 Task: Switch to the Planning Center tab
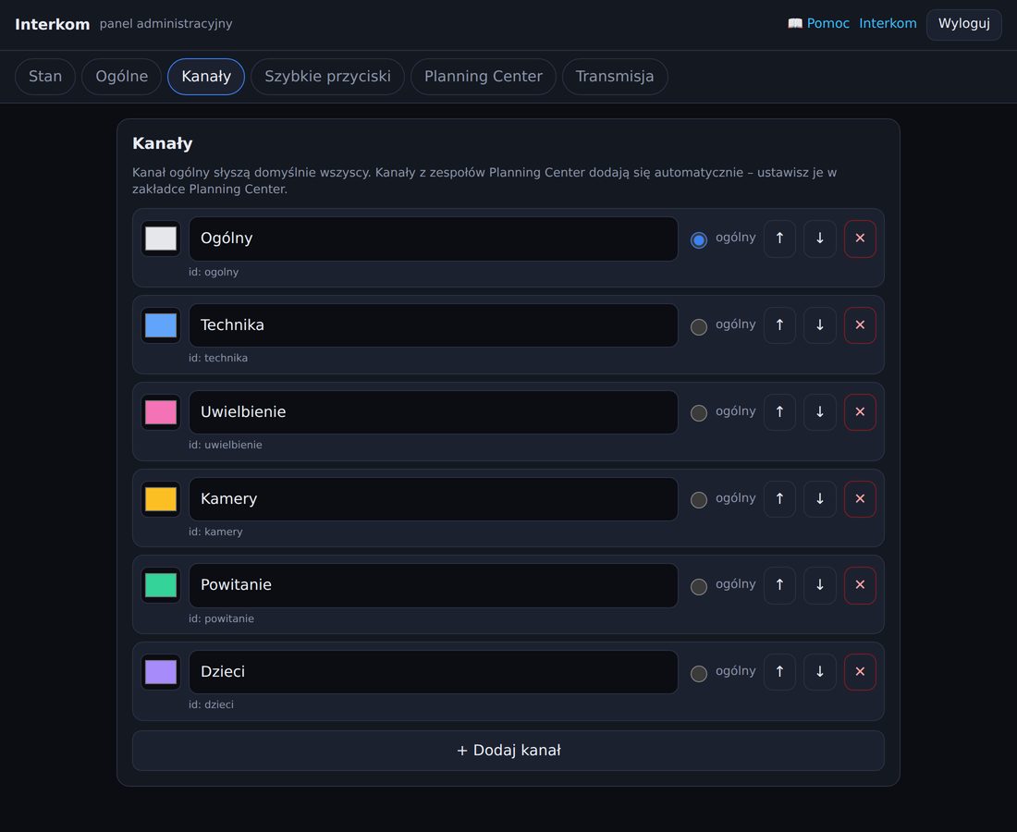tap(484, 77)
